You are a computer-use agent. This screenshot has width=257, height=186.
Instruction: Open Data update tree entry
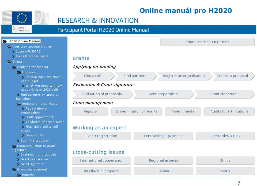pyautogui.click(x=35, y=135)
